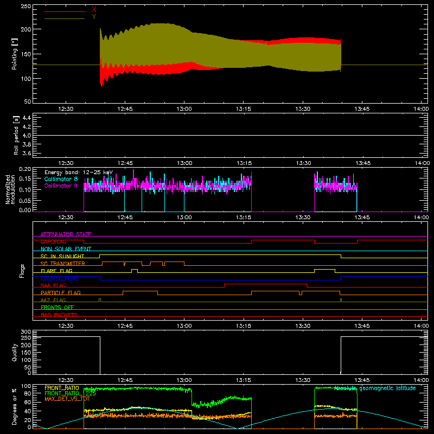Screen dimensions: 434x434
Task: Click 12:30 tick label under Pointing plot
Action: coord(66,109)
